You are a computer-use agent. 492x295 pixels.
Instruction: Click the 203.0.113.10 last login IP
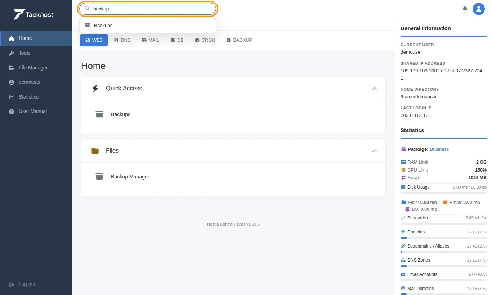(x=414, y=115)
